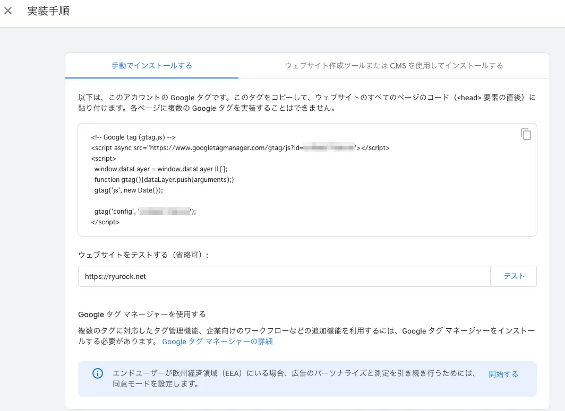Copy the Google tag code snippet
565x411 pixels.
526,134
